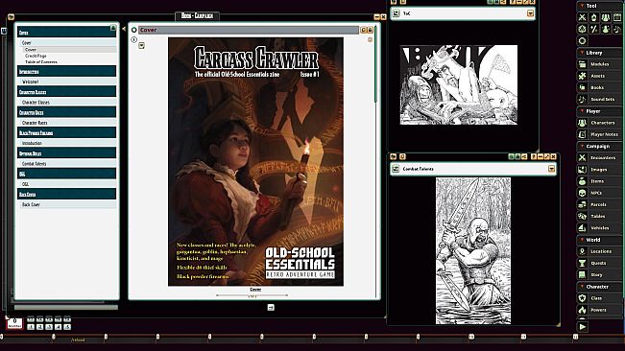The image size is (625, 351).
Task: Collapse the Tool sidebar section
Action: coord(599,6)
